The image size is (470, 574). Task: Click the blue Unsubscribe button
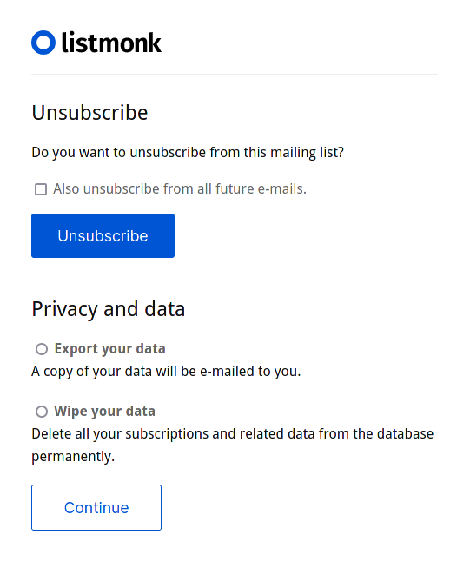tap(103, 235)
